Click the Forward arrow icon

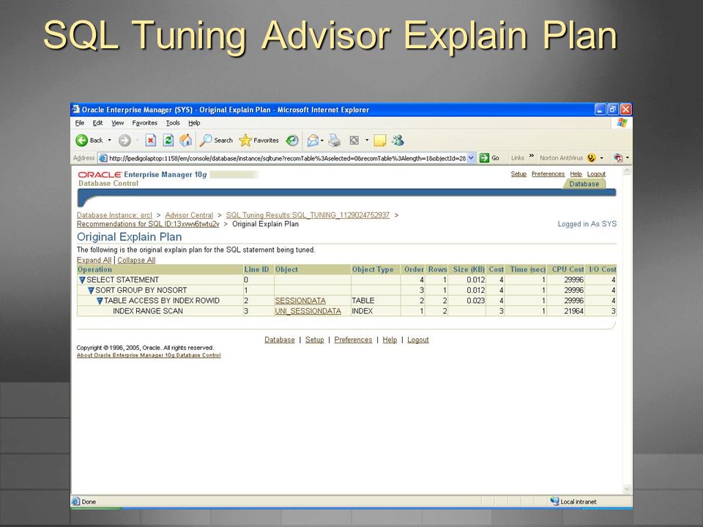(124, 141)
